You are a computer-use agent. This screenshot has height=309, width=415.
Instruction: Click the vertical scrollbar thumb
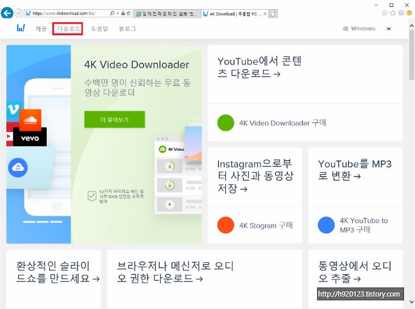point(412,55)
